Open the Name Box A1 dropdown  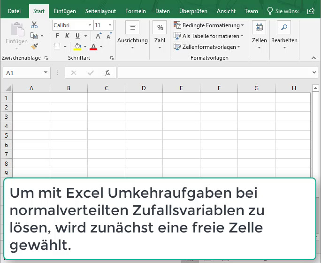[46, 73]
